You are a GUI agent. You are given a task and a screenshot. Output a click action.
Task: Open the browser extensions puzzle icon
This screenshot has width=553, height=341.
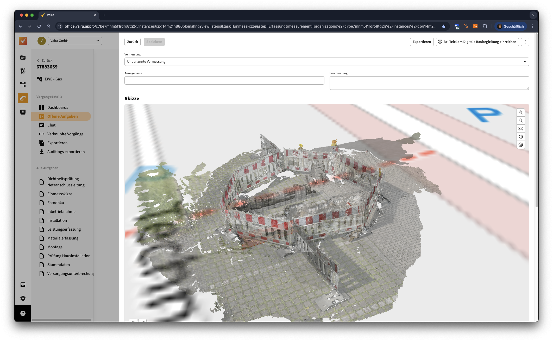485,26
